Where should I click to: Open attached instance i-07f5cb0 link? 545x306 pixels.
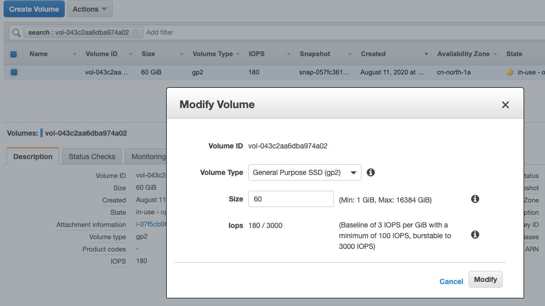(x=151, y=224)
